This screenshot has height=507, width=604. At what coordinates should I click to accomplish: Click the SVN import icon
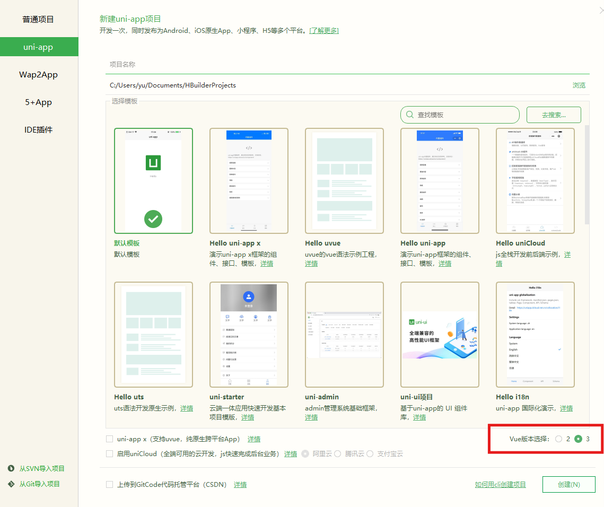coord(11,468)
